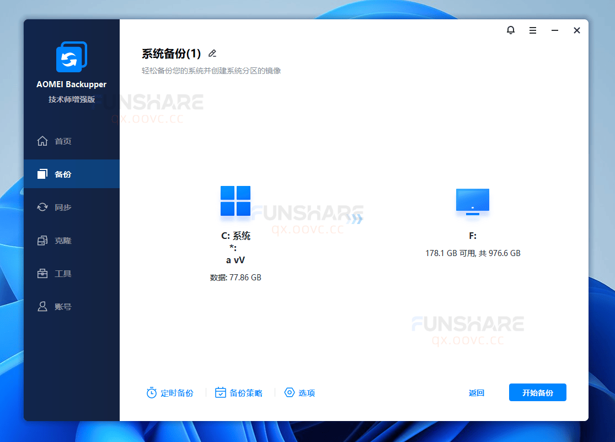Select the F: destination drive icon
615x442 pixels.
click(472, 201)
